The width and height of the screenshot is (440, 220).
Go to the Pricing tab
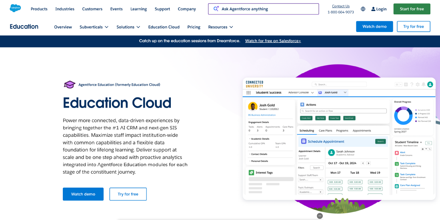[194, 27]
